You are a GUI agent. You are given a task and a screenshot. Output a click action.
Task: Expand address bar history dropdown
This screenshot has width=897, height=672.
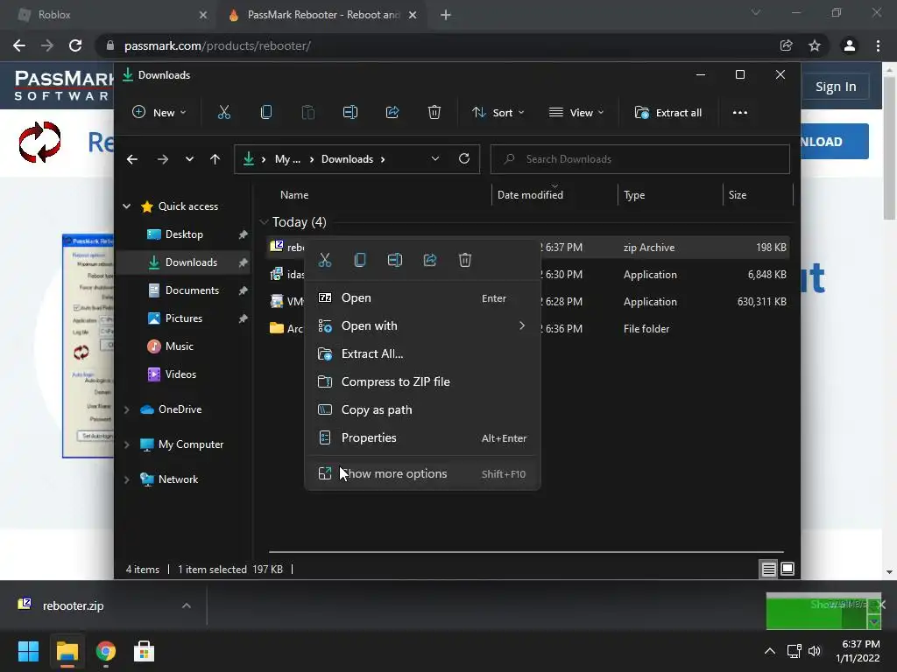[x=434, y=159]
